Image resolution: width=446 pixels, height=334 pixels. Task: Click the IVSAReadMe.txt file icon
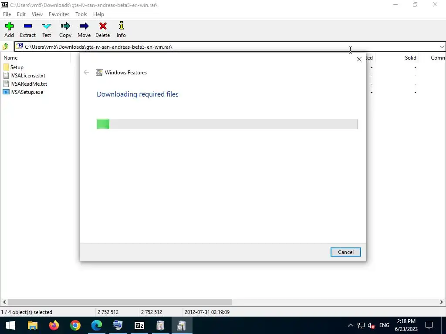tap(6, 84)
